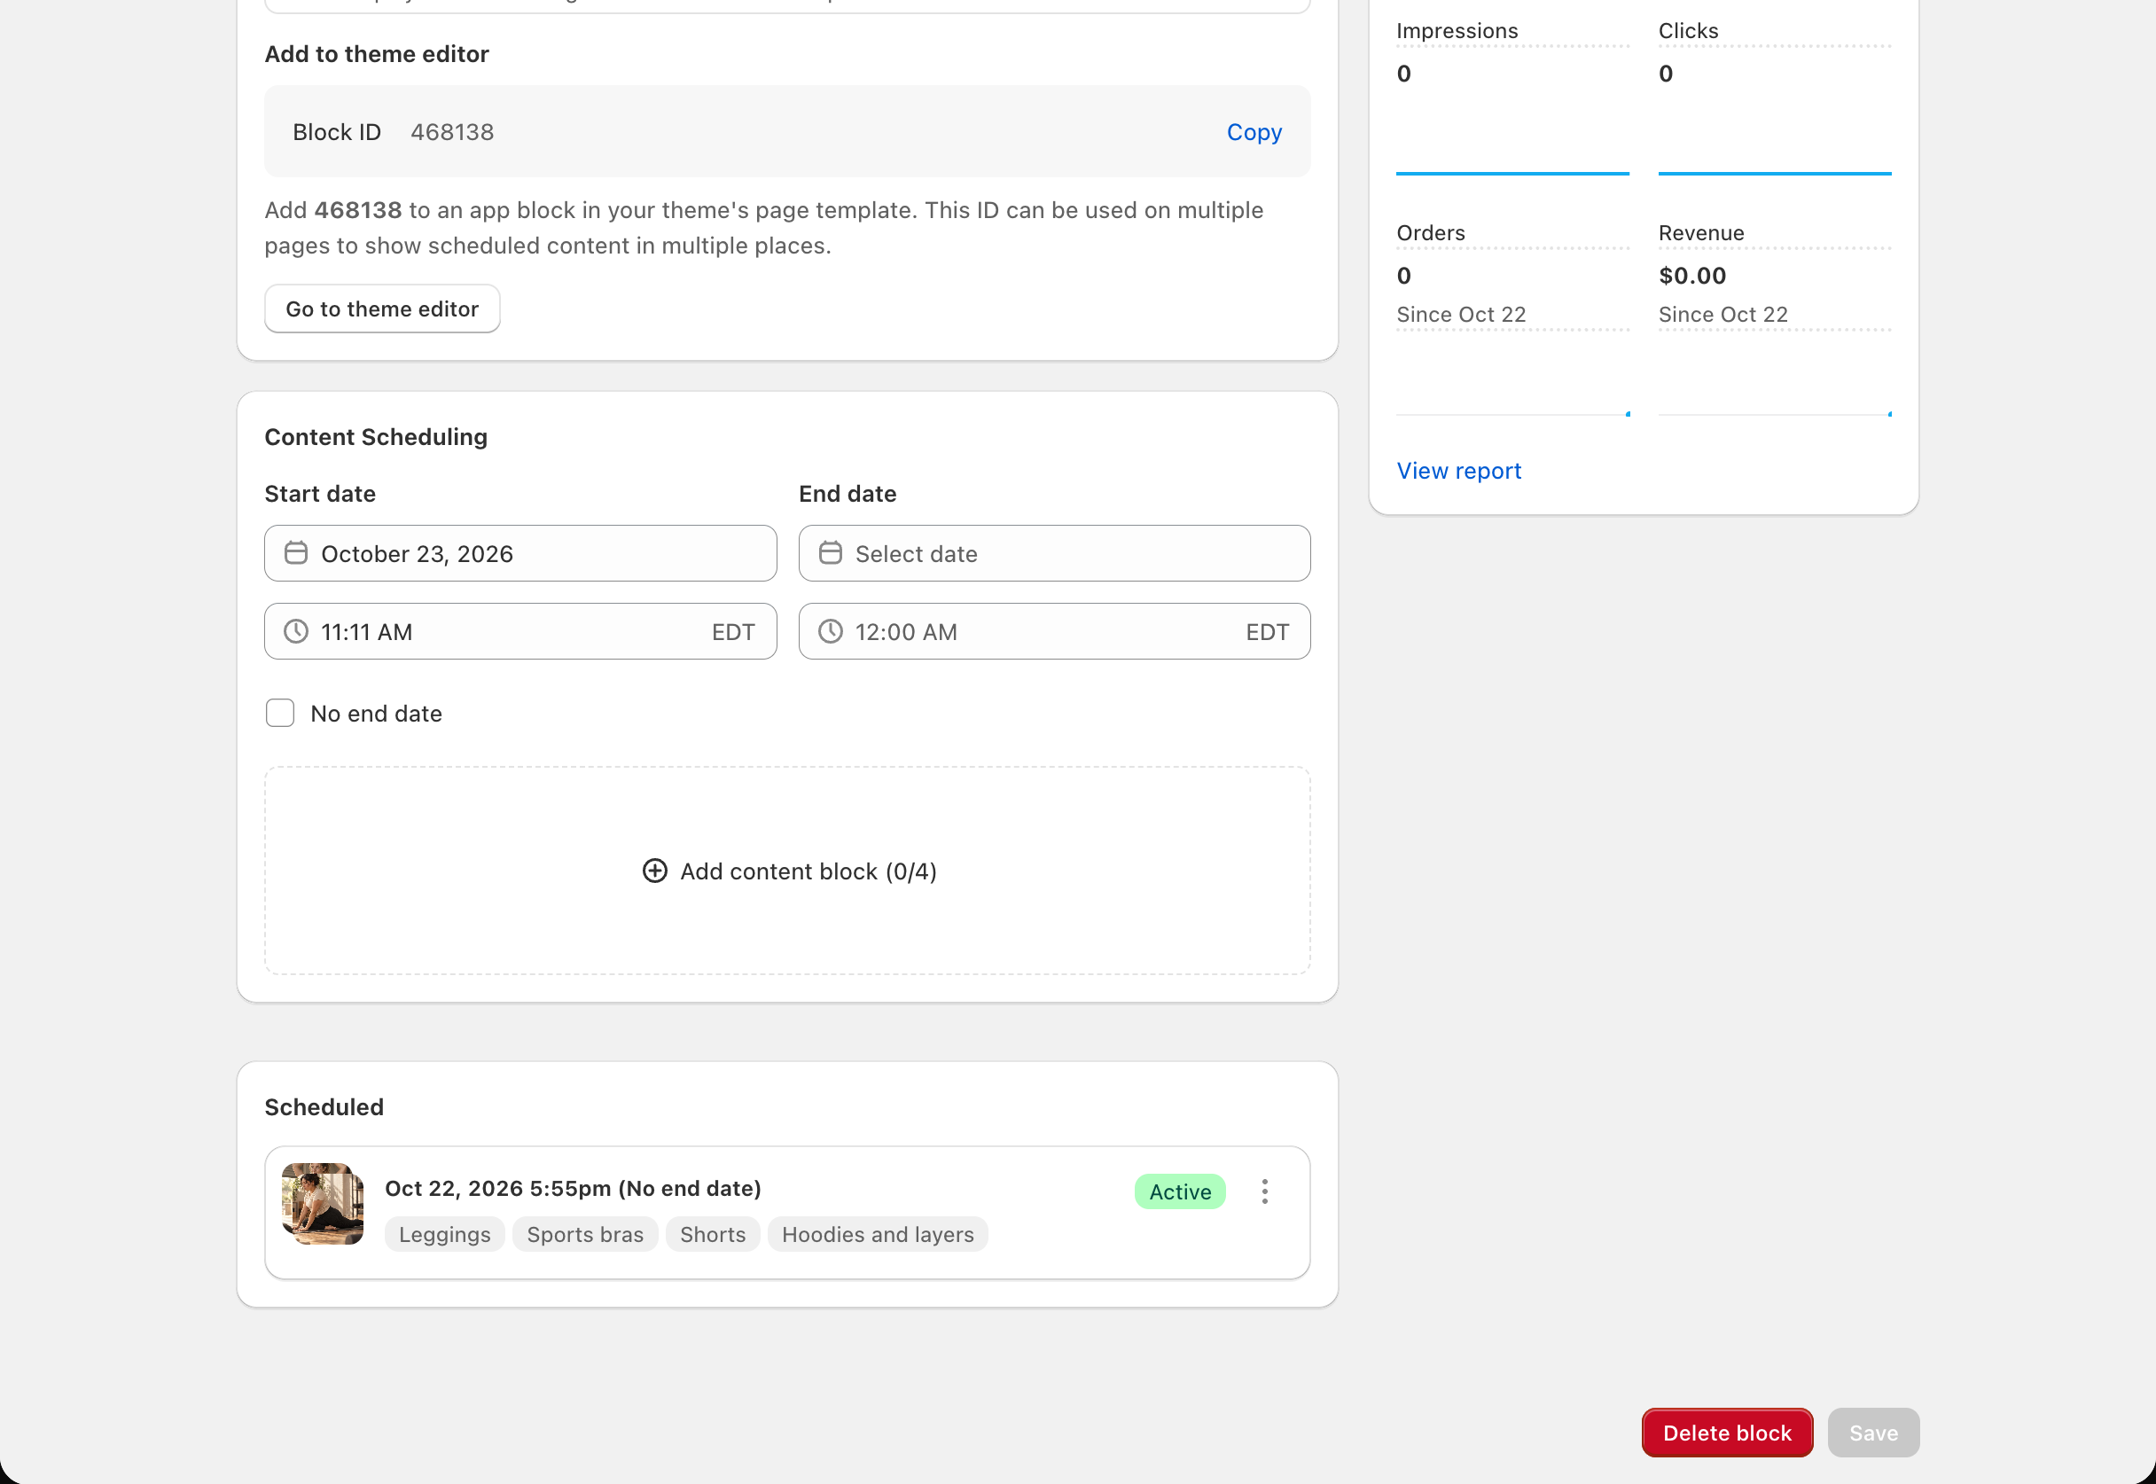Click the Revenue metric label

coord(1700,232)
